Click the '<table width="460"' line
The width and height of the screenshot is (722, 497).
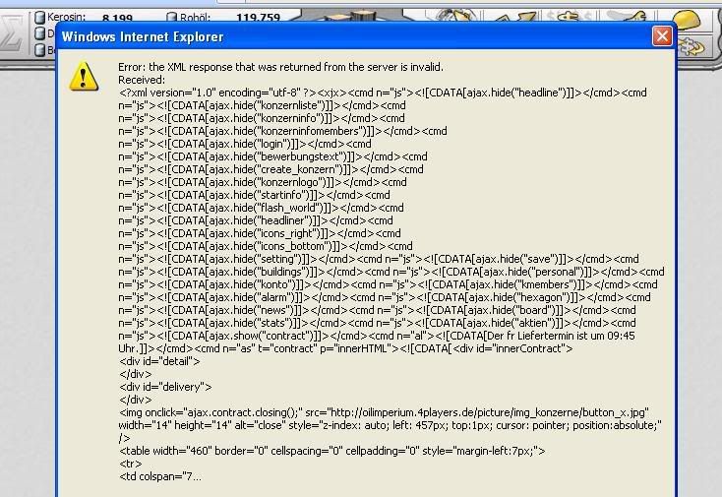(332, 451)
